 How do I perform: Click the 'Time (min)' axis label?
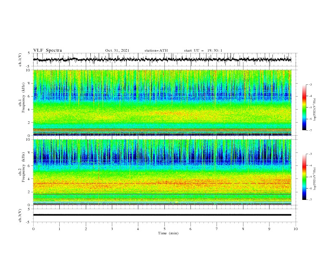168,233
